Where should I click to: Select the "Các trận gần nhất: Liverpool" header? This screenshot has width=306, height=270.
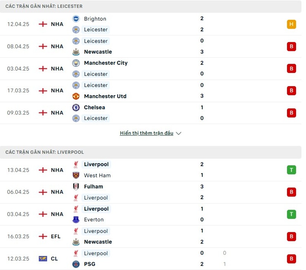coord(44,152)
